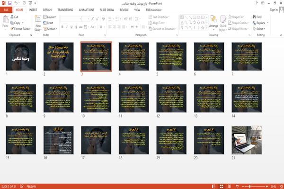This screenshot has height=189, width=284.
Task: Click the Reset button
Action: click(48, 23)
